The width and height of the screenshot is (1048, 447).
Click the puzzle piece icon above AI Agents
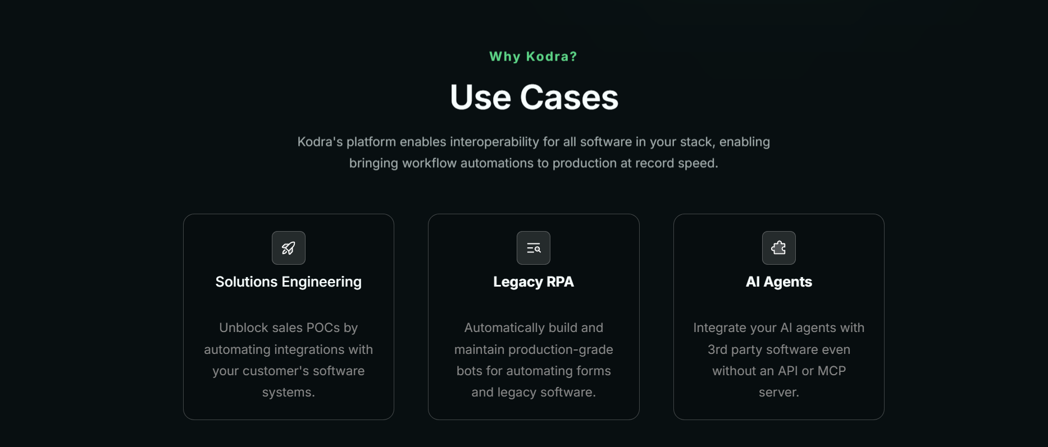tap(779, 248)
